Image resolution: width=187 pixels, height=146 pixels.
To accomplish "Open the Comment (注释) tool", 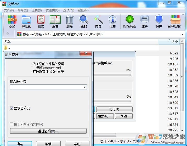I will point(145,21).
